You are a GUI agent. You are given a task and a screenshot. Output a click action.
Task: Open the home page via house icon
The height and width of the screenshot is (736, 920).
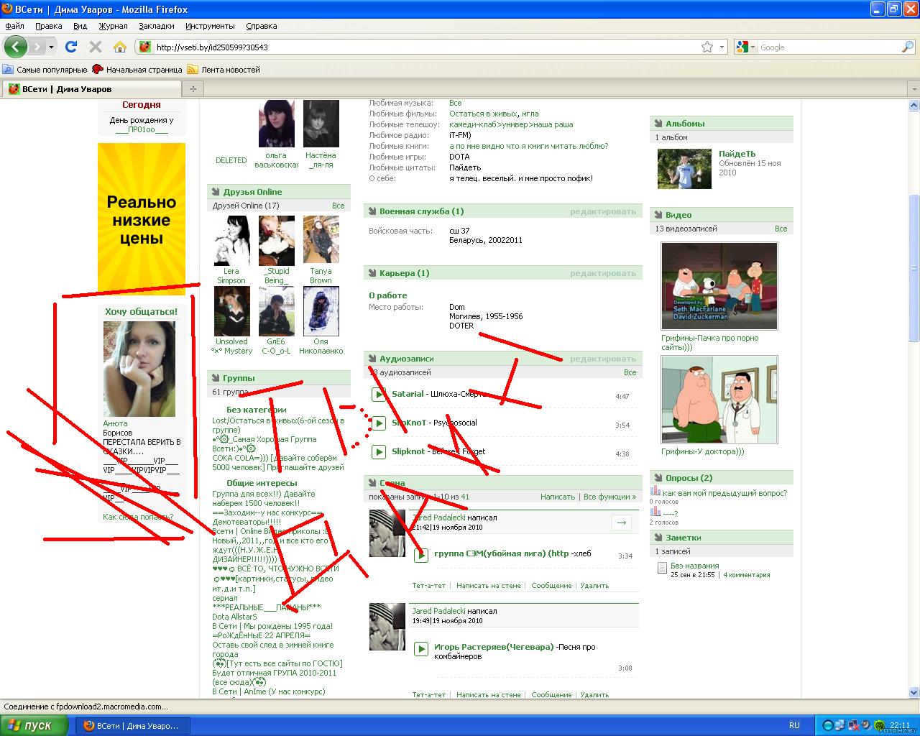click(120, 47)
